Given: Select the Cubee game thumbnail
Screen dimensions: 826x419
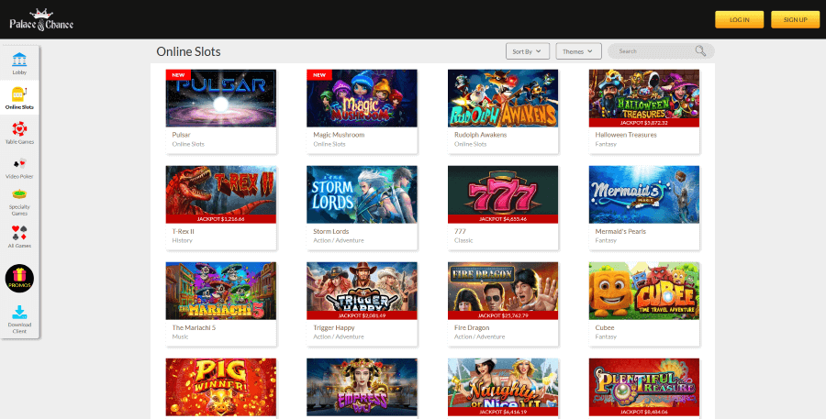Looking at the screenshot, I should pos(644,291).
